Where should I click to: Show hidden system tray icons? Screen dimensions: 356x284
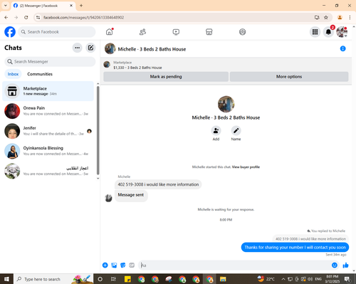click(283, 279)
